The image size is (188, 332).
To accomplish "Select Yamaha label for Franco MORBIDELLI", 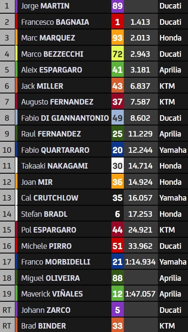I will [x=173, y=262].
